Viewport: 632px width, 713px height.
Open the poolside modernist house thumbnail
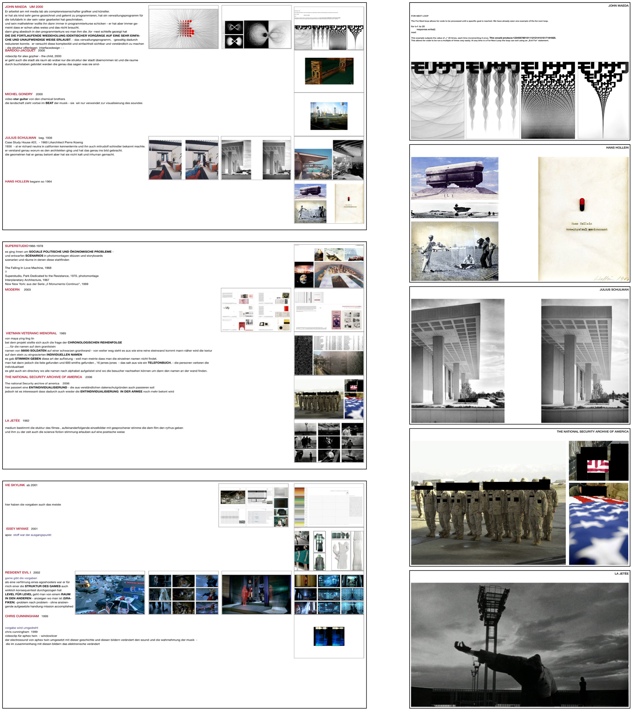tap(313, 164)
